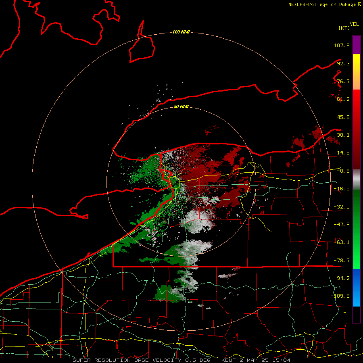
Task: Click the NEXLAB-College of DuPage label
Action: click(x=325, y=4)
